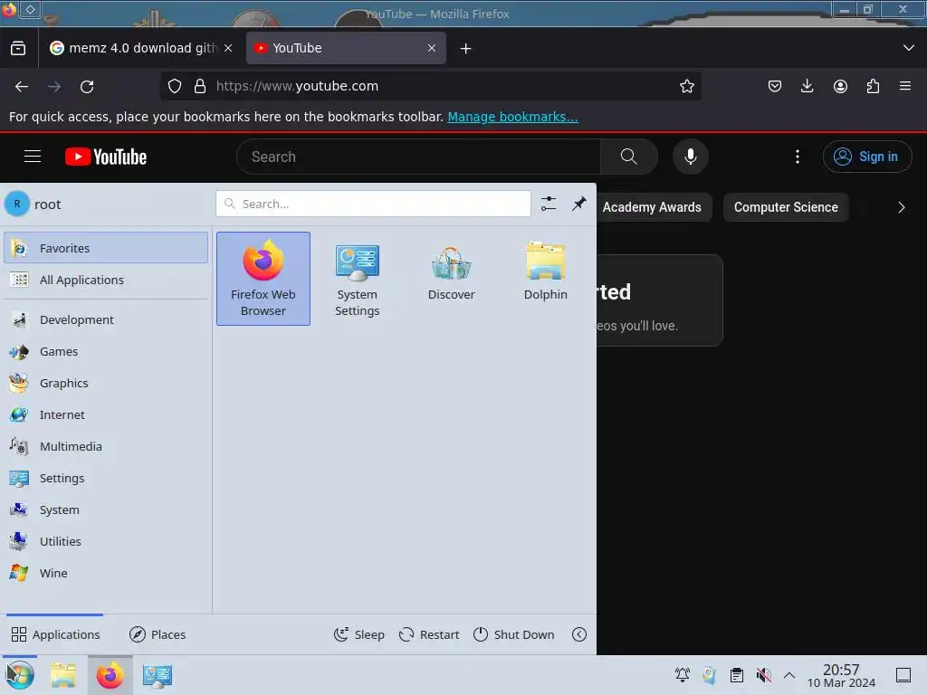927x695 pixels.
Task: Launch System Settings from the Favorites grid
Action: click(357, 279)
